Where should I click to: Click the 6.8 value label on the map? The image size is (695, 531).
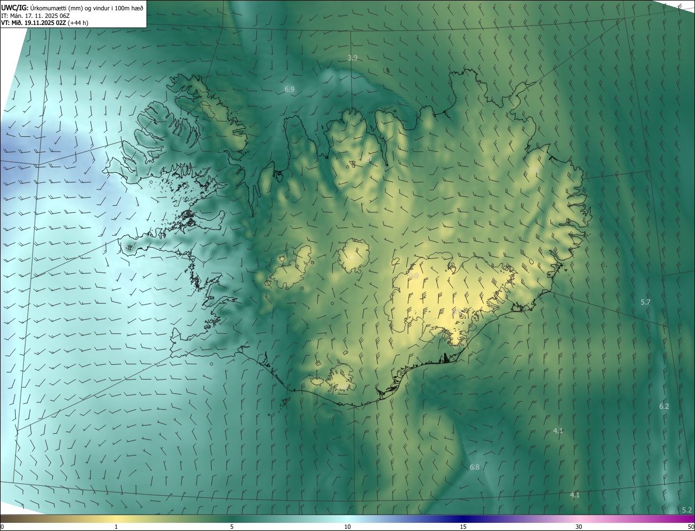475,467
